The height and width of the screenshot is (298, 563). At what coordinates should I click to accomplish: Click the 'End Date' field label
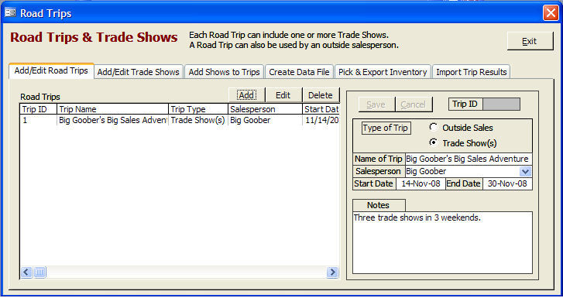click(x=464, y=183)
